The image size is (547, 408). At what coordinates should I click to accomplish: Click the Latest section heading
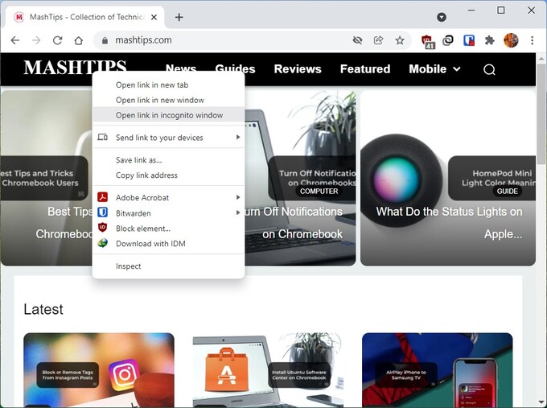(43, 309)
